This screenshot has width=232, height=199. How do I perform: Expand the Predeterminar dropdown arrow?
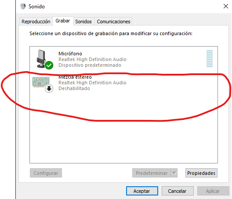pyautogui.click(x=174, y=173)
